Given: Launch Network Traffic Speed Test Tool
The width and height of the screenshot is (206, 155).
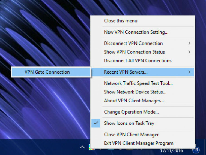Looking at the screenshot, I should pos(138,83).
